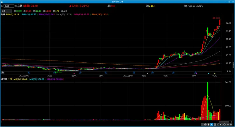Click the blue circle event marker after 12/01
The width and height of the screenshot is (235, 127).
coord(106,73)
